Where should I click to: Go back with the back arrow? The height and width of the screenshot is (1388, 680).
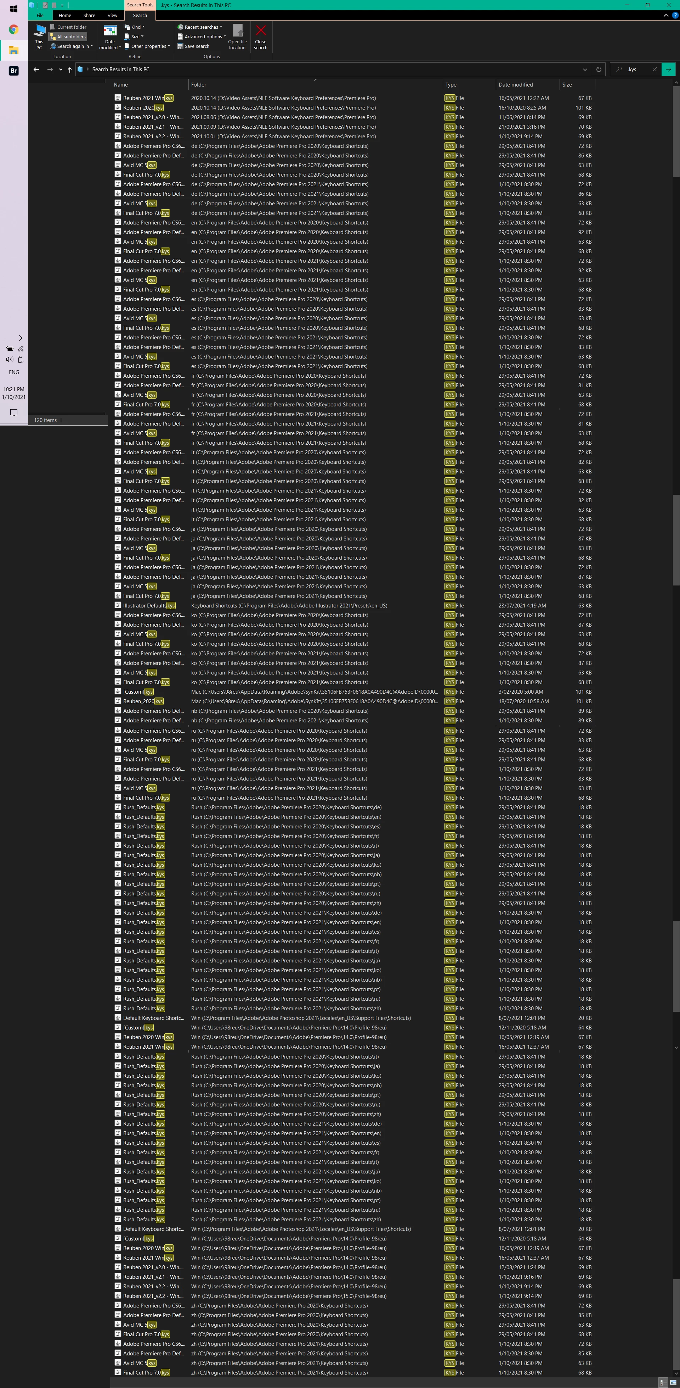(36, 70)
